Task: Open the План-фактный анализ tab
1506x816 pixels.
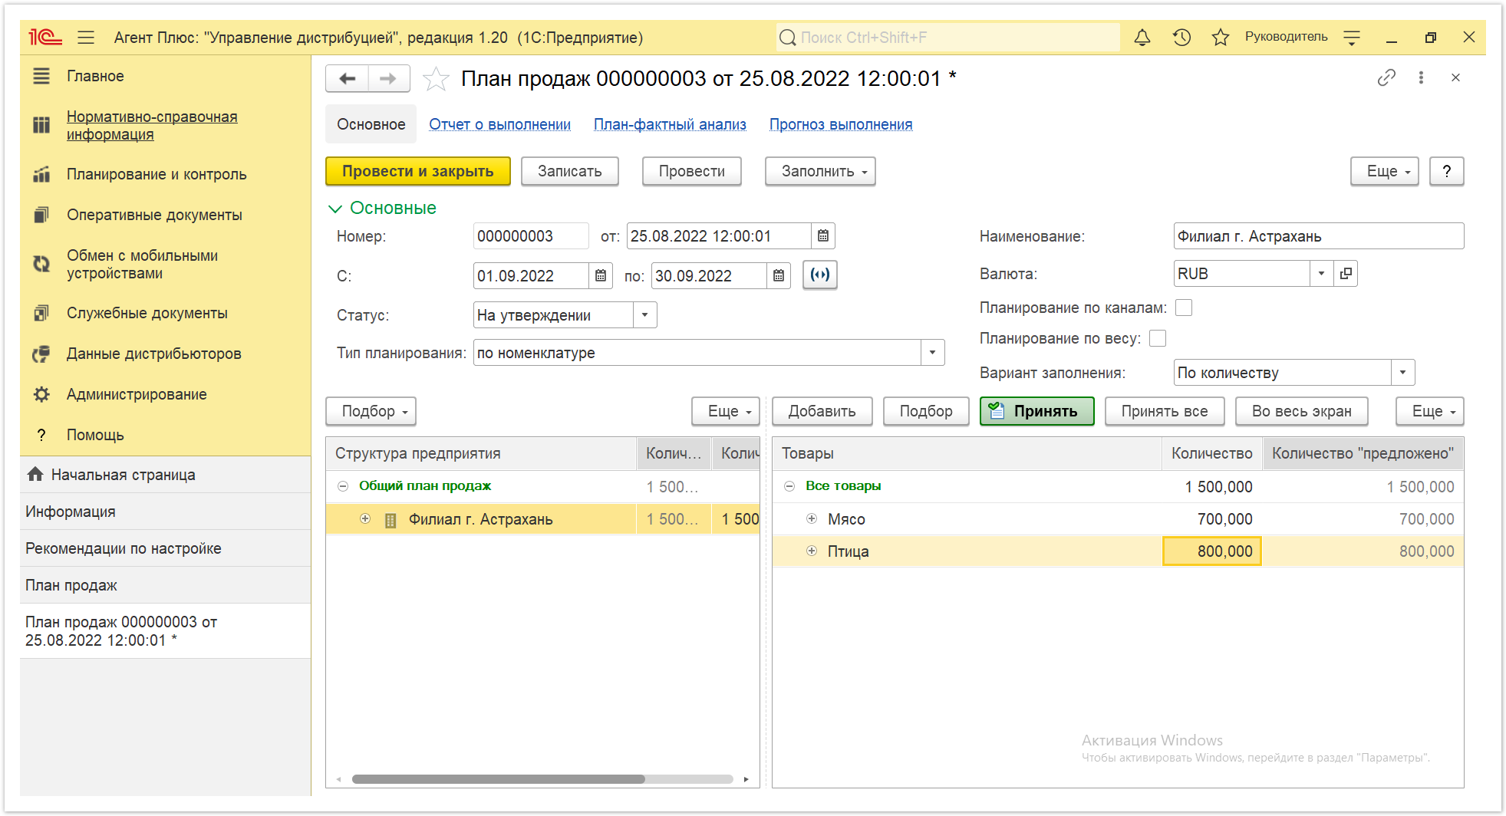Action: 670,124
